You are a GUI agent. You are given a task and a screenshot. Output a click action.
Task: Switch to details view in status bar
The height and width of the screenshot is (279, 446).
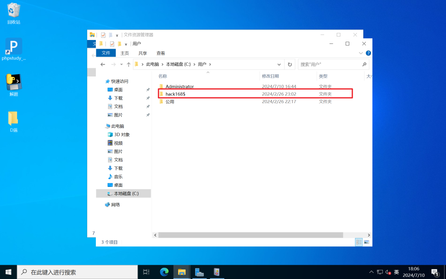point(359,242)
